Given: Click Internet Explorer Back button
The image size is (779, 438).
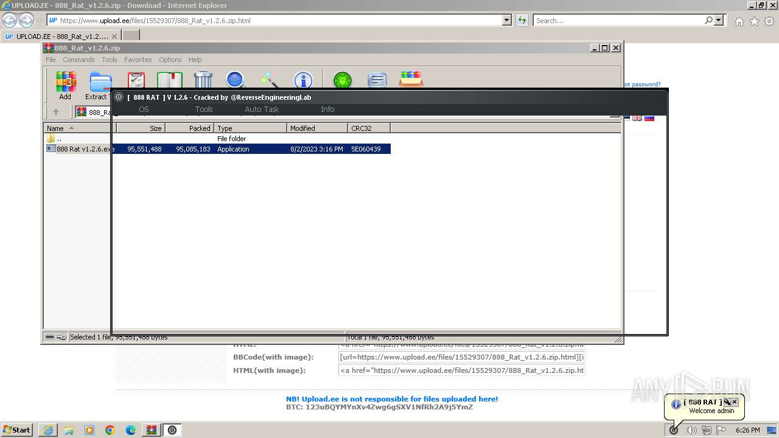Looking at the screenshot, I should (x=9, y=20).
